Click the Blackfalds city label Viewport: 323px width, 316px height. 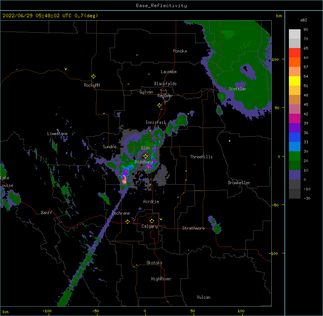pyautogui.click(x=165, y=84)
